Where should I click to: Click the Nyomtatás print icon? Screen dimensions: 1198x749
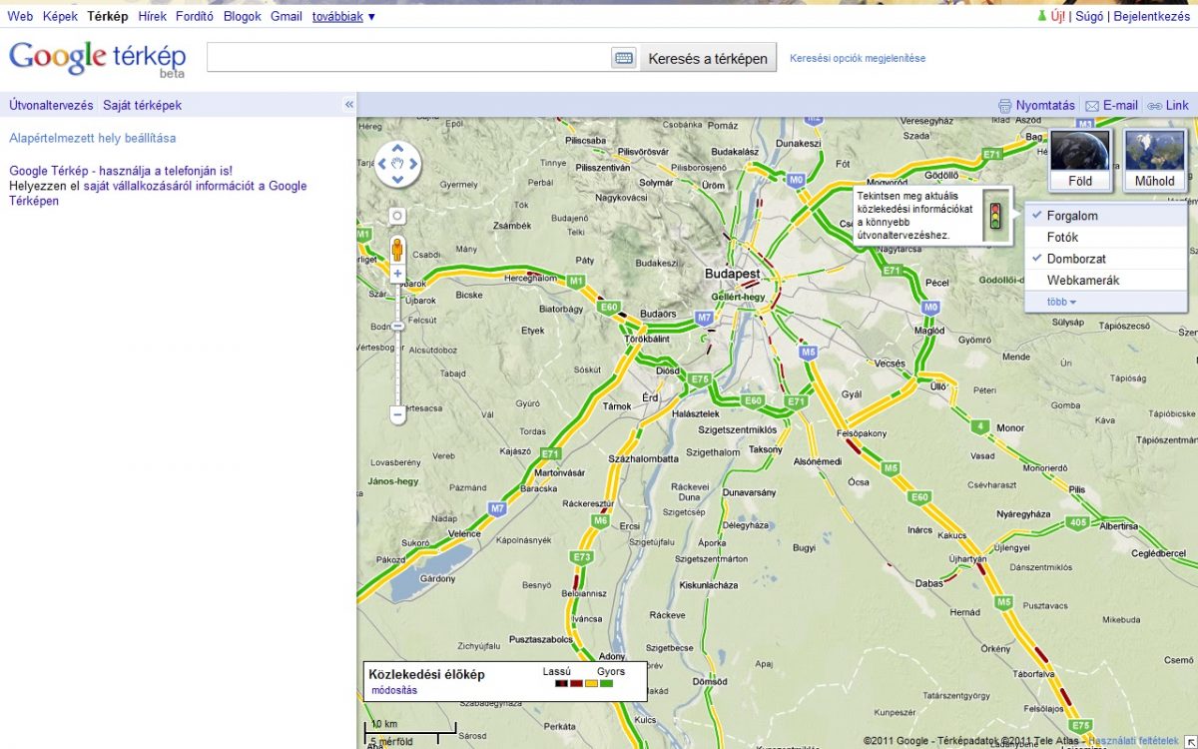(1005, 106)
